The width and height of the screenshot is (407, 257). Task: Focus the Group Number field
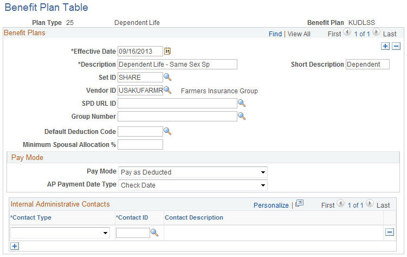pyautogui.click(x=177, y=116)
